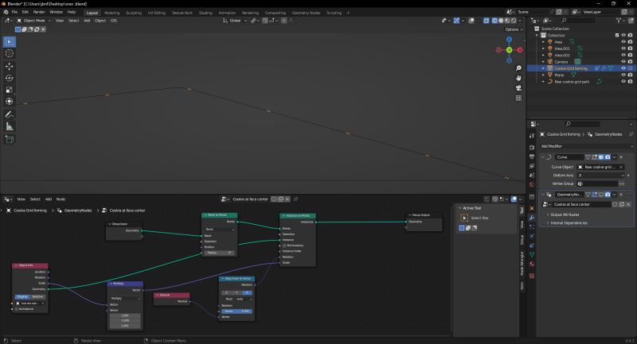Hide Plane in viewport

pos(623,75)
